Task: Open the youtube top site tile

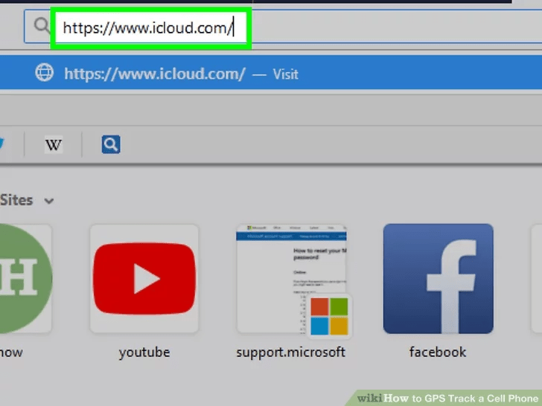Action: (144, 279)
